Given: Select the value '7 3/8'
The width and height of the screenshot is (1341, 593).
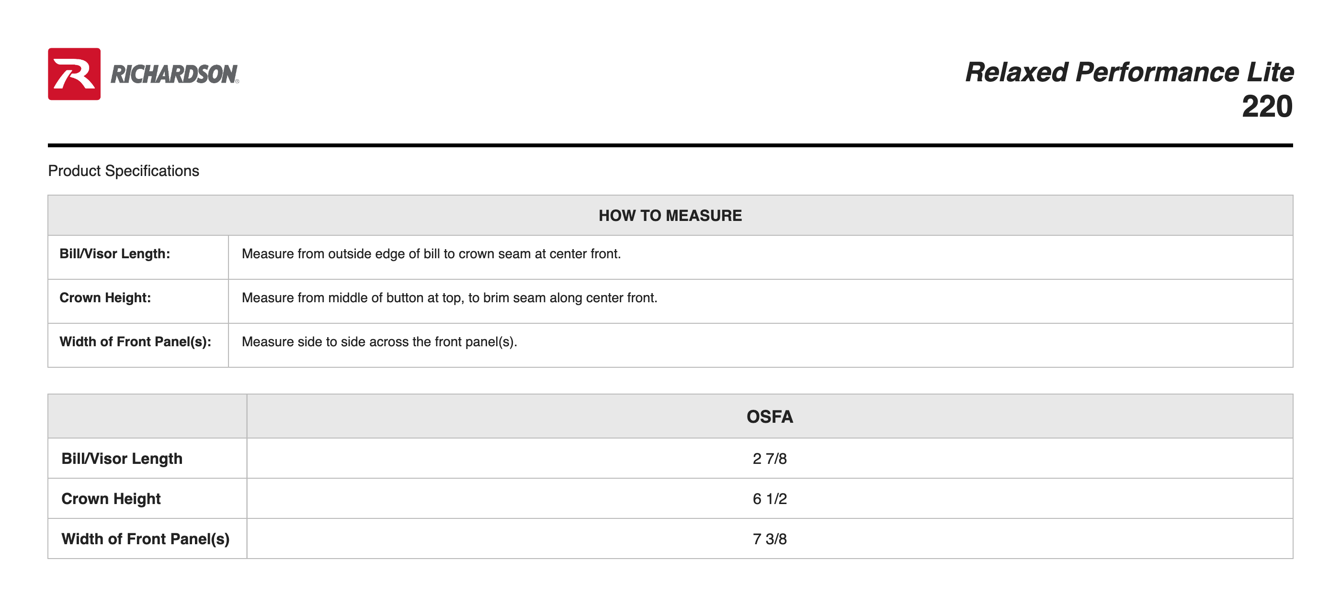Looking at the screenshot, I should [770, 538].
